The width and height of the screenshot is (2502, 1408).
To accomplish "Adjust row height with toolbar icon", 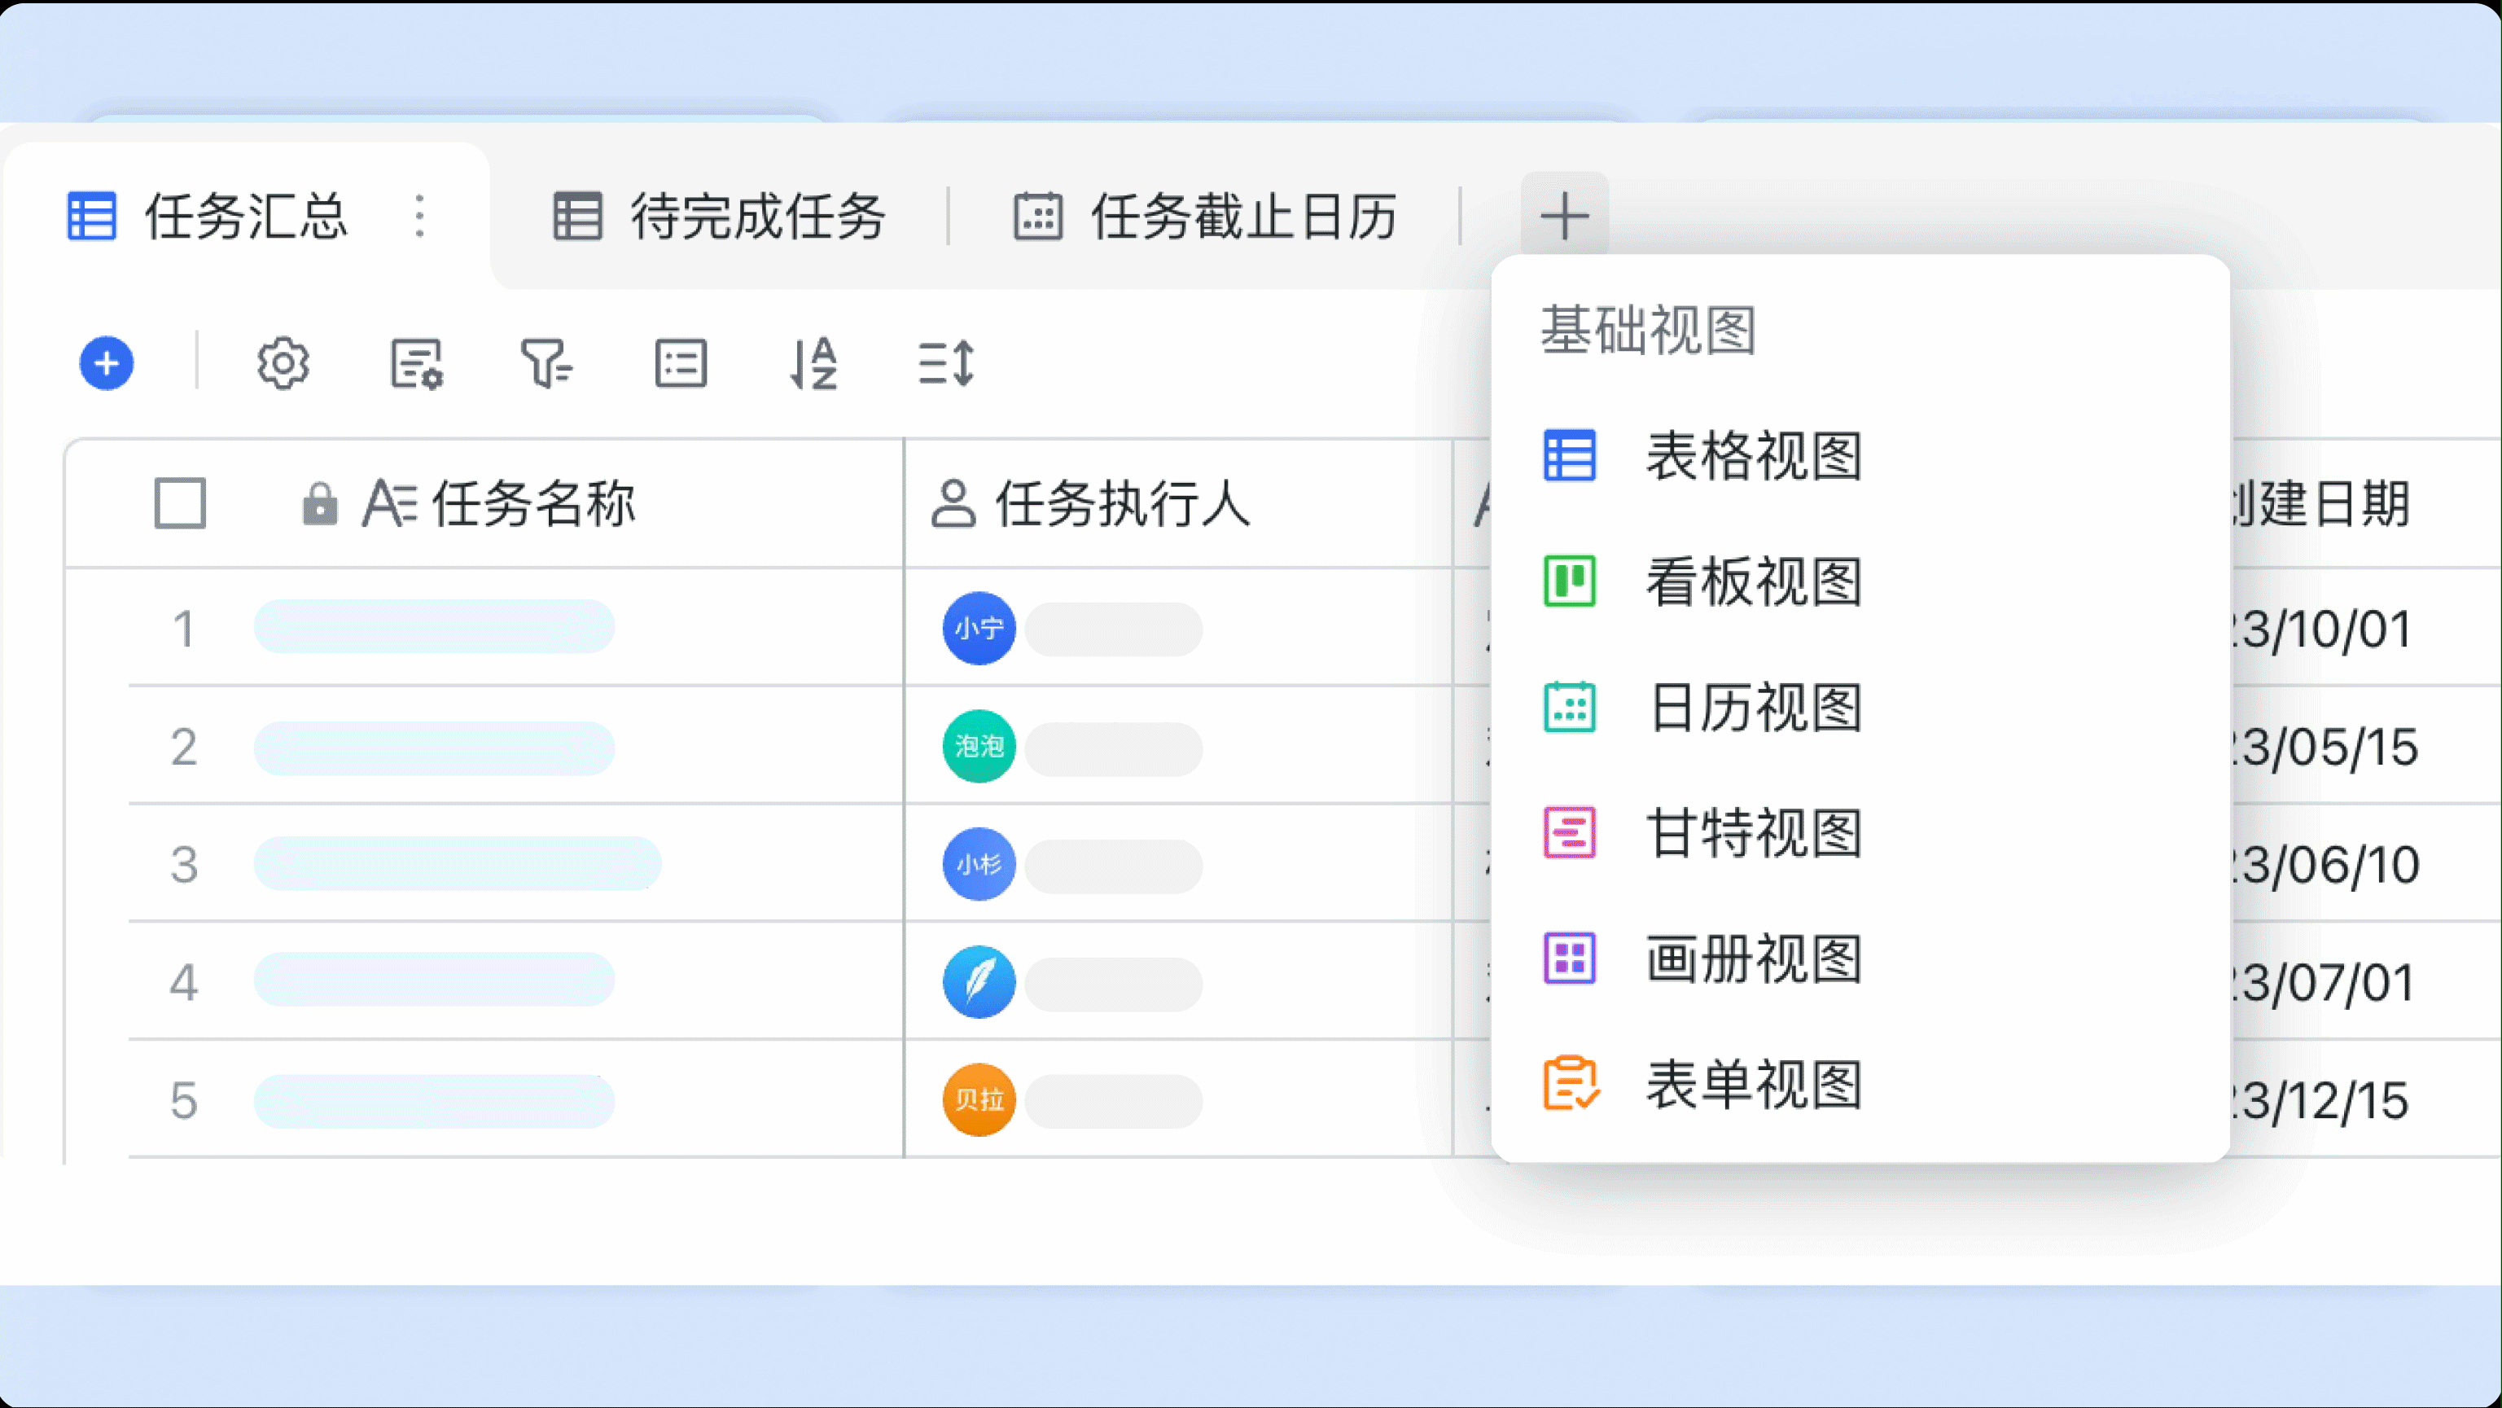I will 946,363.
